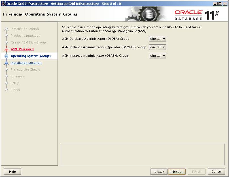Viewport: 229px width, 177px height.
Task: Click the Privileged Operating System Groups heading
Action: [40, 14]
